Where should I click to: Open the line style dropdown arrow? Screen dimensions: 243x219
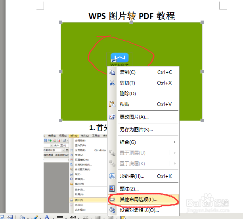66,218
